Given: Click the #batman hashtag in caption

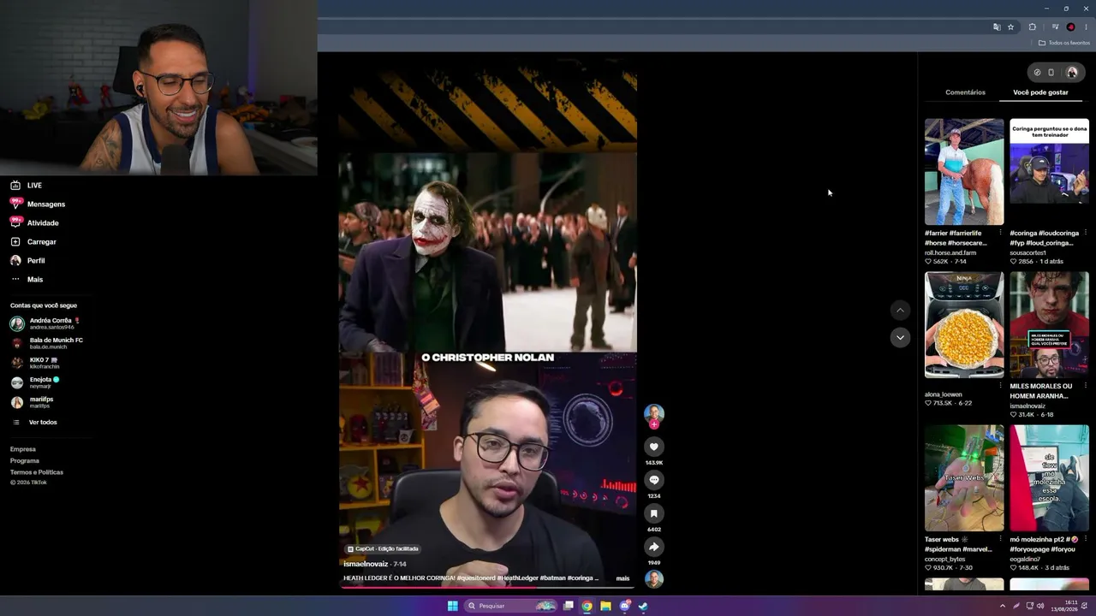Looking at the screenshot, I should point(552,578).
